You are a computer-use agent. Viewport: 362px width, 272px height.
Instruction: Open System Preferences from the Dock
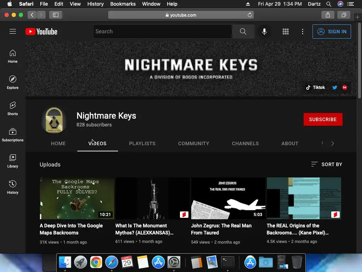pyautogui.click(x=174, y=262)
